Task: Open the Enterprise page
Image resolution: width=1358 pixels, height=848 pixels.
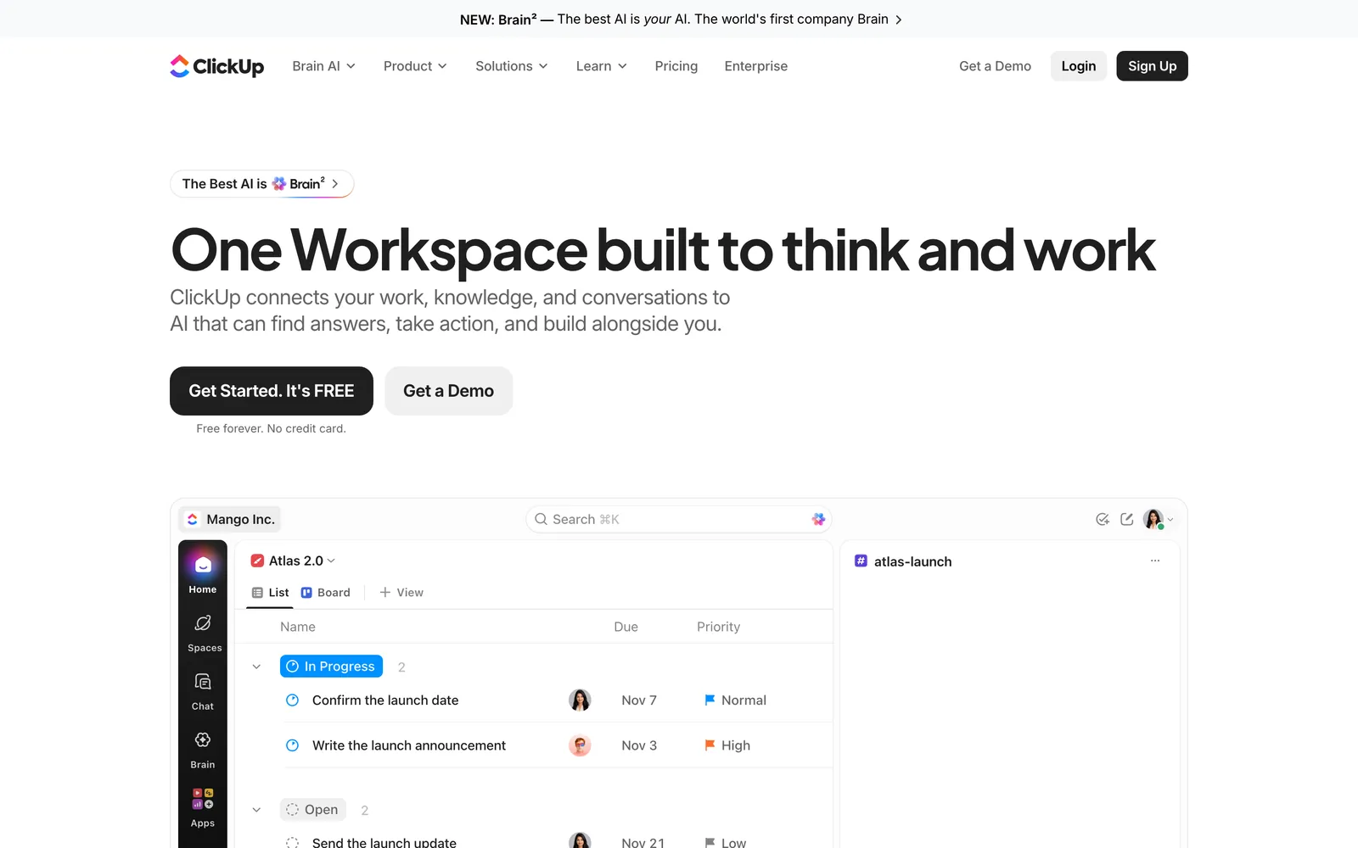Action: tap(756, 66)
